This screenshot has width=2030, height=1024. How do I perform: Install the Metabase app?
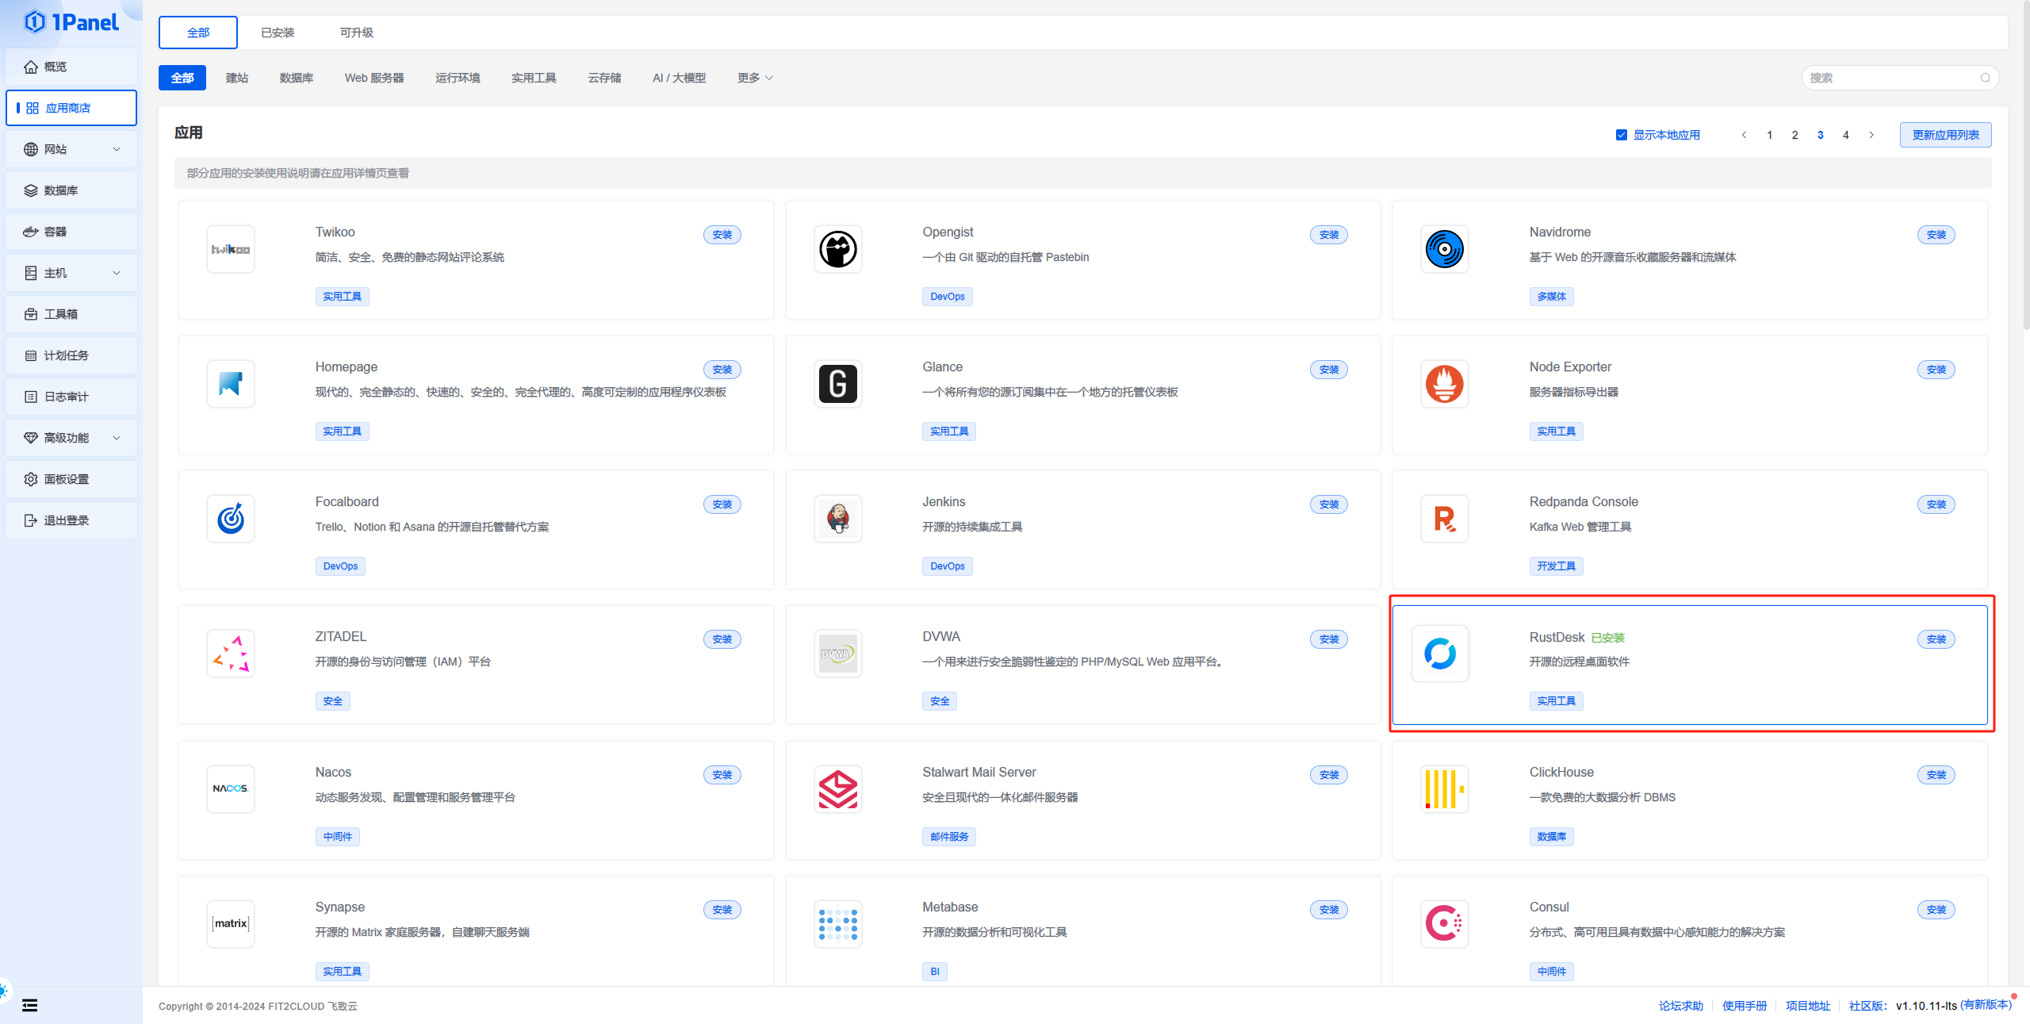pos(1329,910)
